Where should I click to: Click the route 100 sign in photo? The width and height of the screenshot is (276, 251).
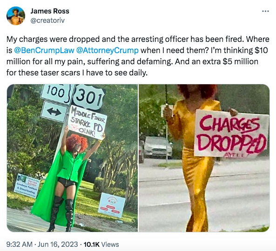[x=57, y=94]
